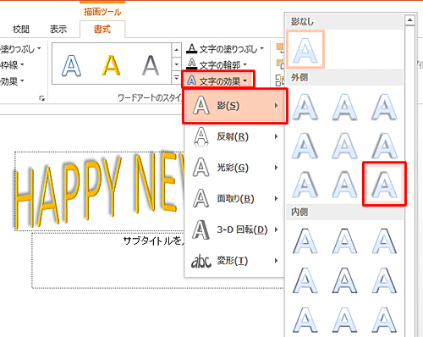The height and width of the screenshot is (337, 423).
Task: Pick inner shadow preset in bottom row, right column
Action: coord(384,320)
